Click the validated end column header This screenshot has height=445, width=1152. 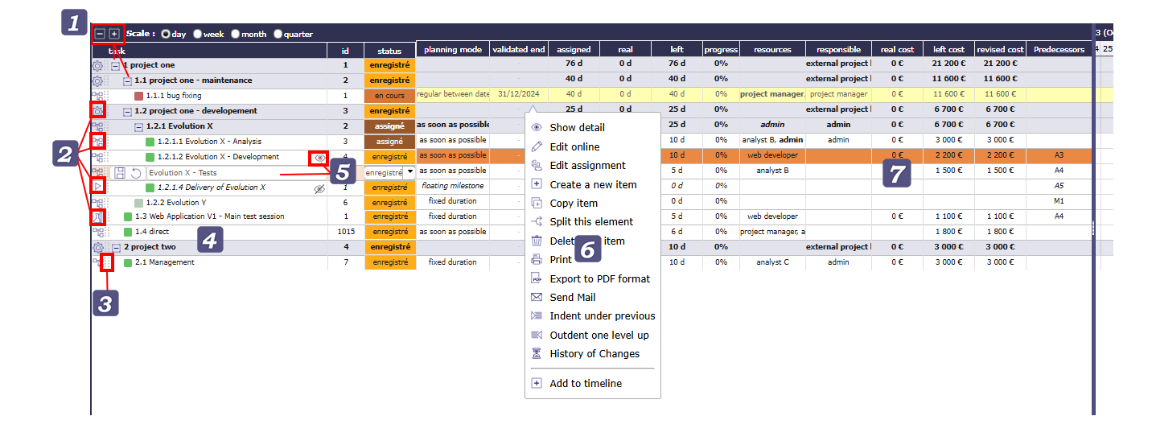pos(518,50)
